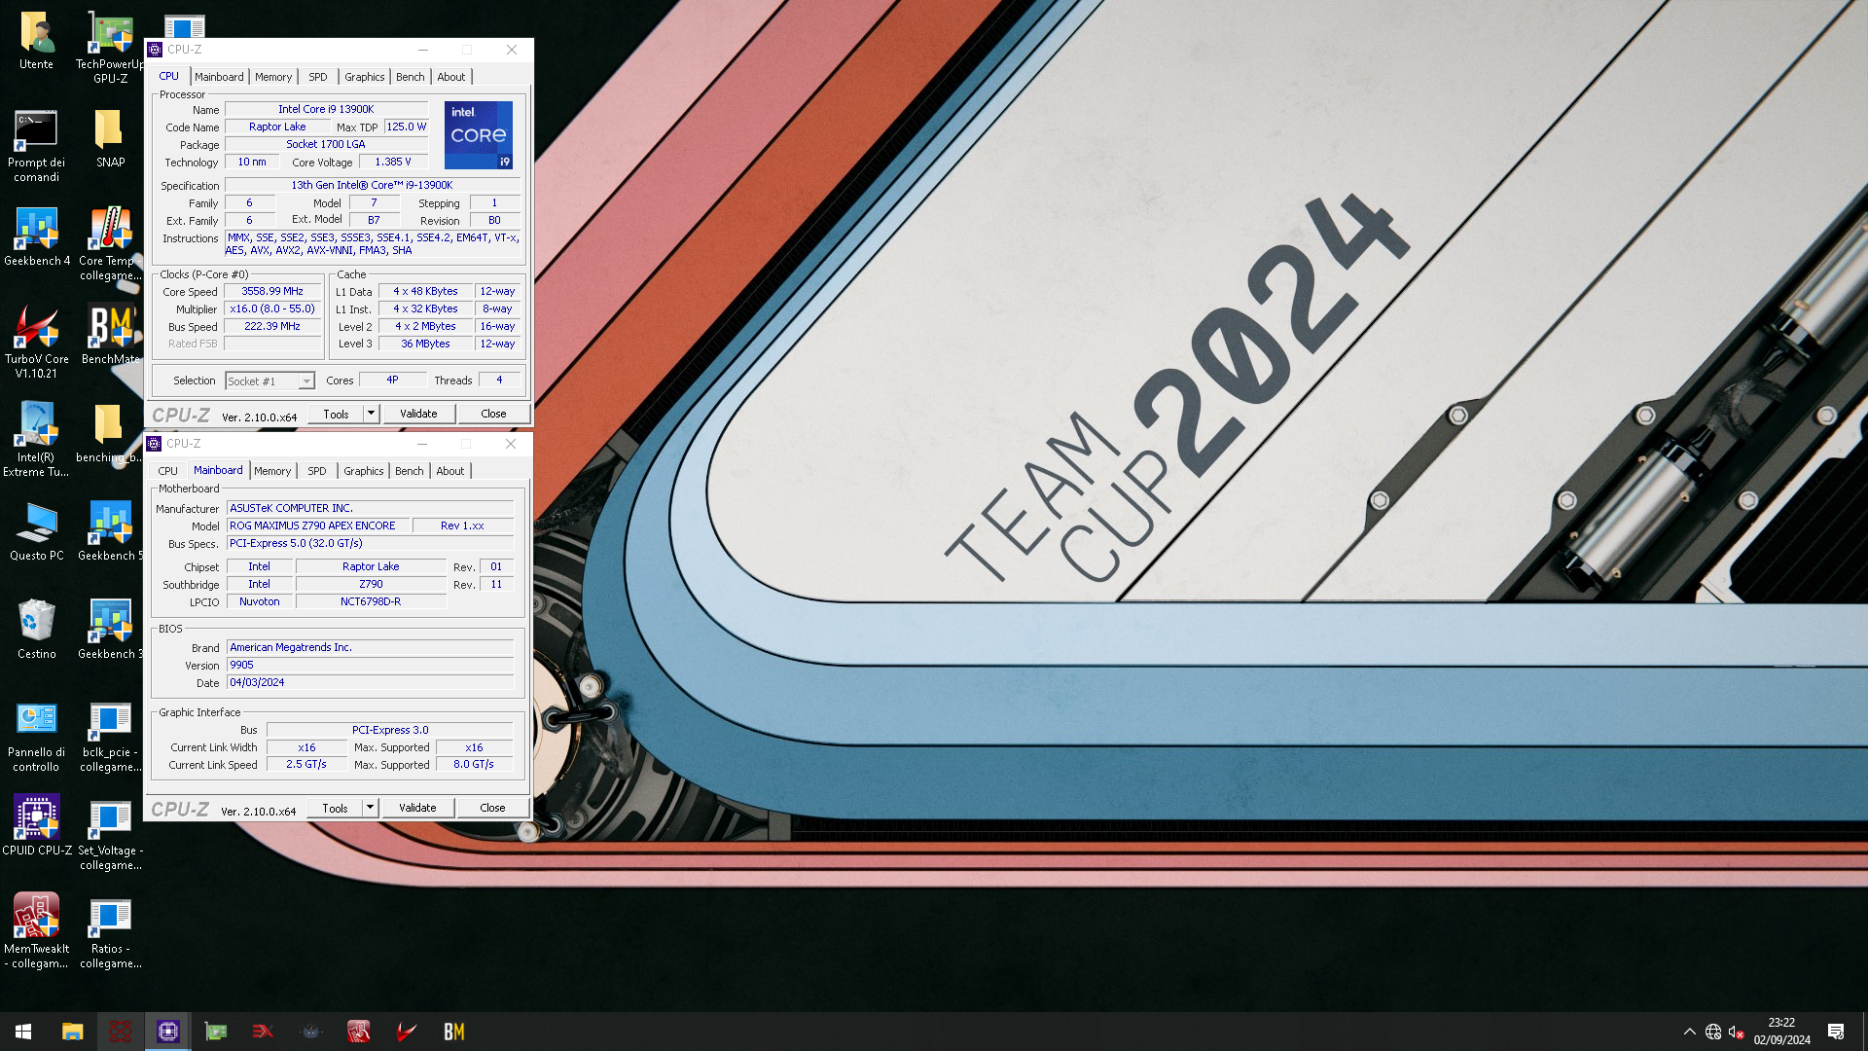Image resolution: width=1868 pixels, height=1051 pixels.
Task: Open About tab in lower CPU-Z
Action: coord(450,471)
